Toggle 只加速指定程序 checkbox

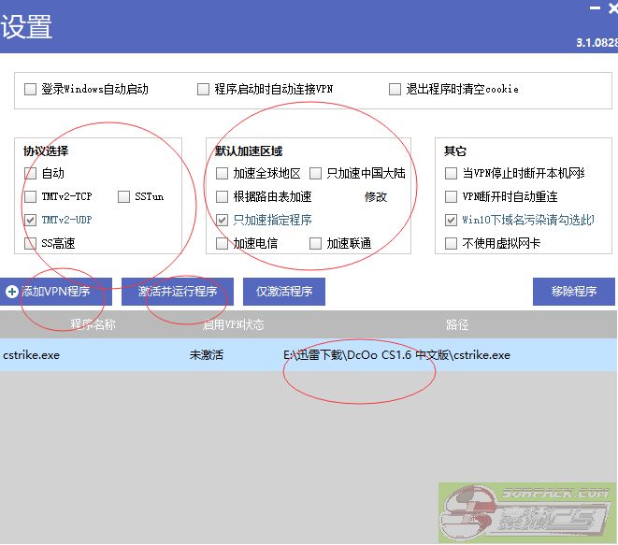click(x=223, y=221)
